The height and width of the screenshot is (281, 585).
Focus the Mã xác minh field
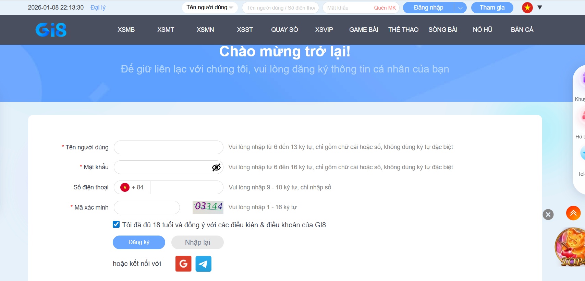(x=147, y=208)
